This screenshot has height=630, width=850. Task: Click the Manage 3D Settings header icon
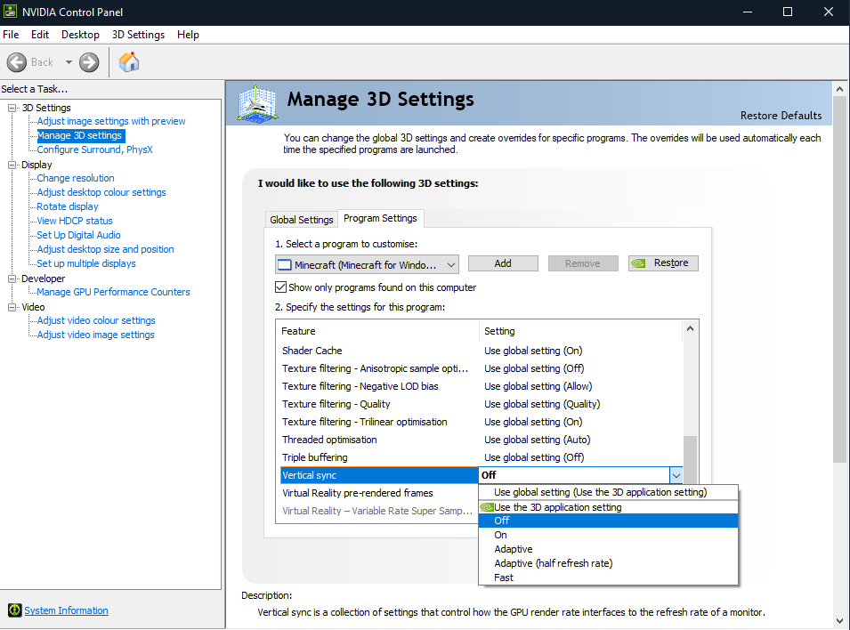(x=258, y=102)
